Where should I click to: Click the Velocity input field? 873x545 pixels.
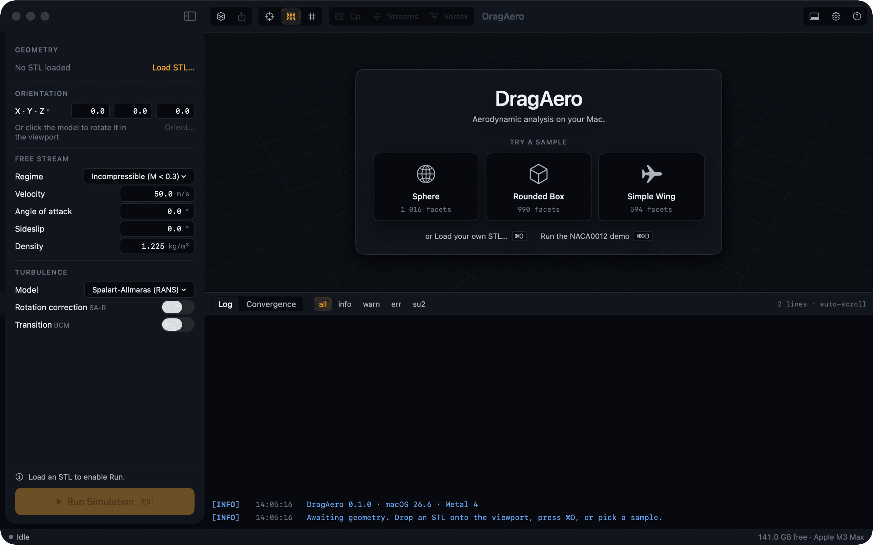coord(157,194)
